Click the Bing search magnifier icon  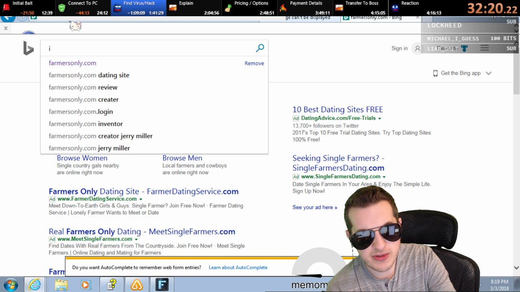(260, 48)
